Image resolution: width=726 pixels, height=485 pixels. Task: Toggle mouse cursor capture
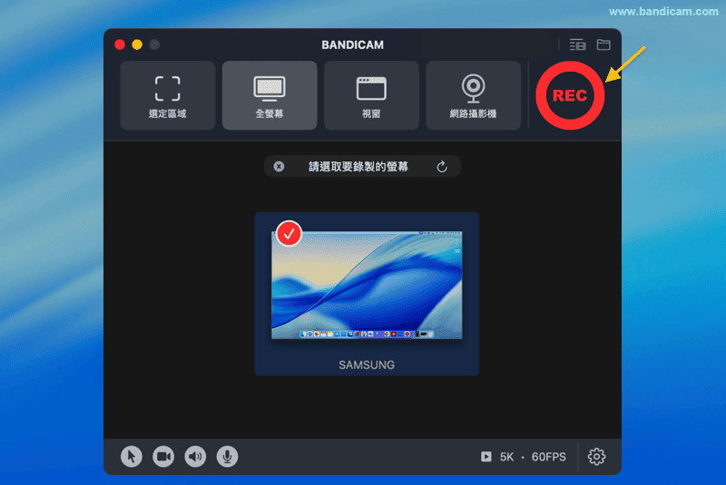[132, 457]
